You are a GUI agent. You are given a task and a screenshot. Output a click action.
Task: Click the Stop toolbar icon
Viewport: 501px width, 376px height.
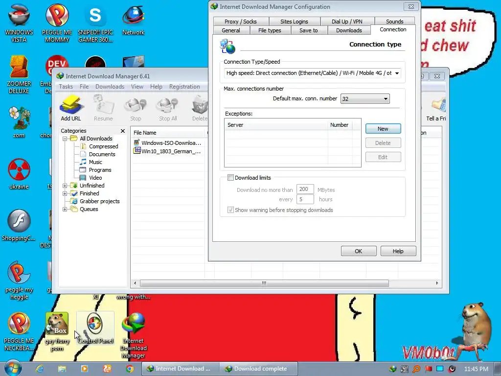tap(136, 108)
